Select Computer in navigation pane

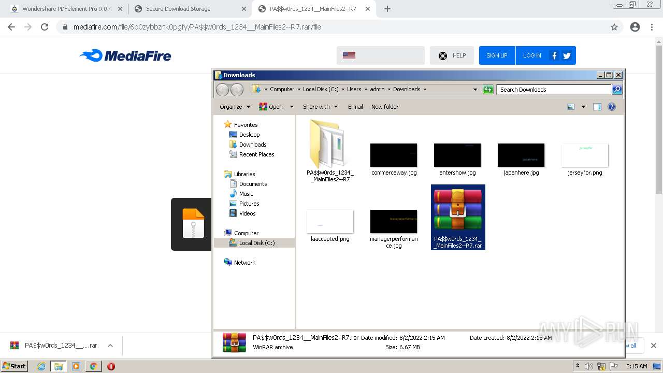point(246,233)
